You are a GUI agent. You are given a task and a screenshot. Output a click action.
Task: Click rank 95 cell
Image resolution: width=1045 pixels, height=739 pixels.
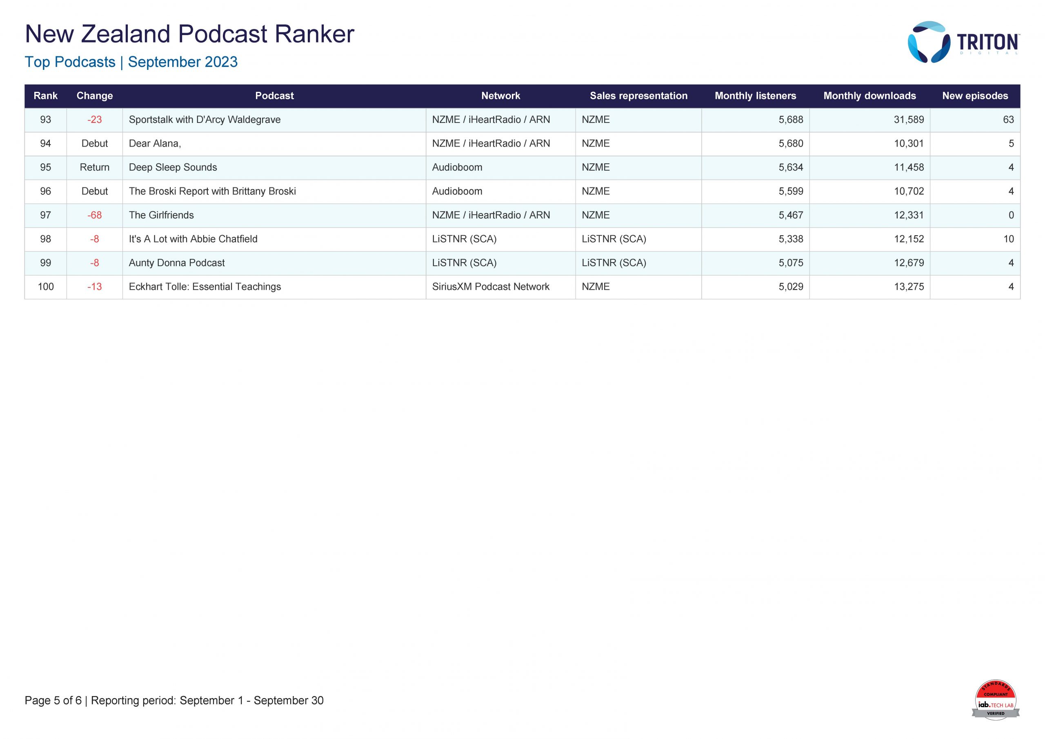(x=45, y=167)
